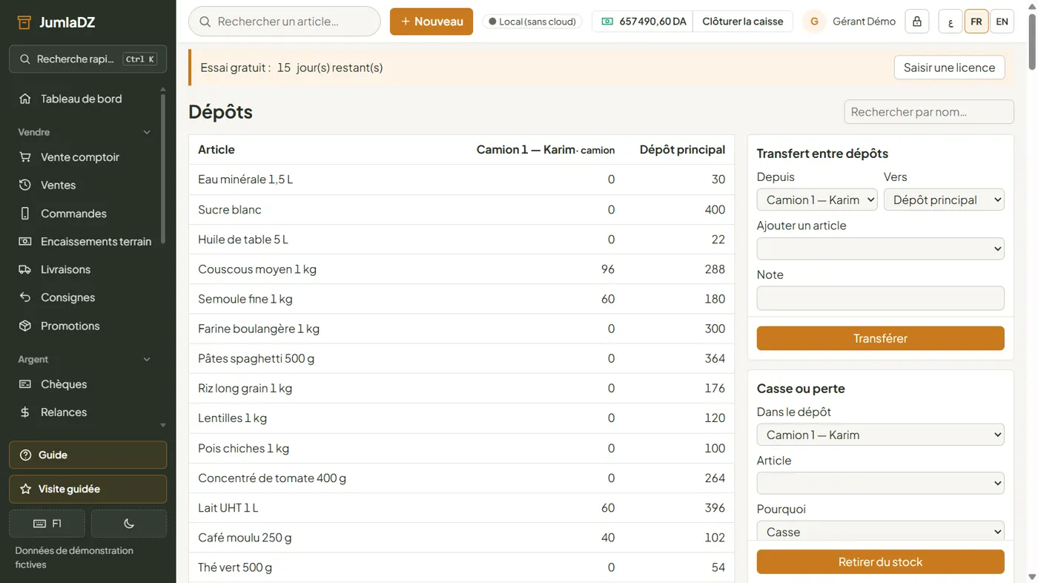Start the Visite guidée

[x=88, y=490]
